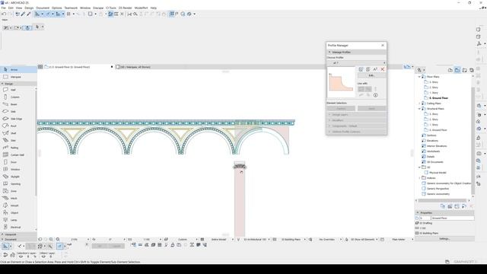
Task: Select the Arrow tool
Action: tap(18, 69)
